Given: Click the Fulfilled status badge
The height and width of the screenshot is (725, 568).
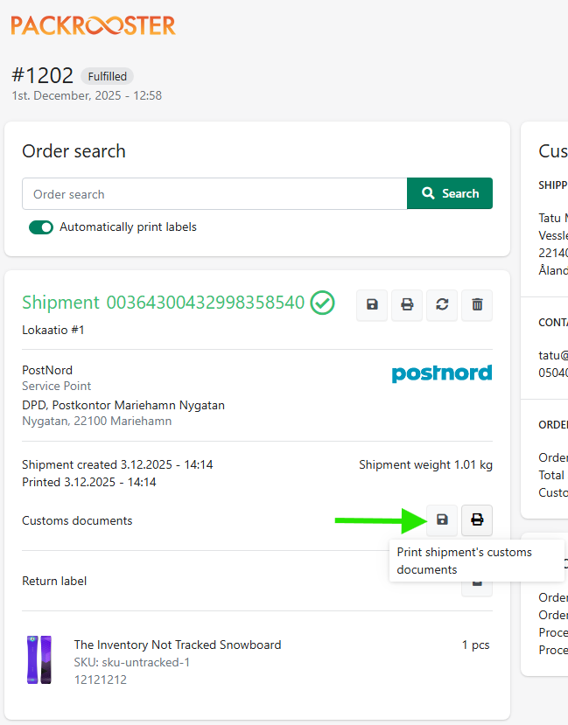Looking at the screenshot, I should tap(108, 76).
